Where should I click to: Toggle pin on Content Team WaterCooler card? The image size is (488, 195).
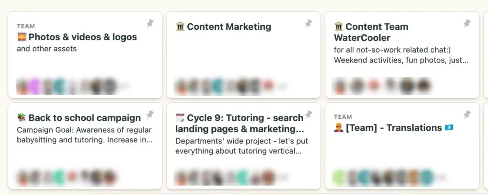tap(467, 24)
